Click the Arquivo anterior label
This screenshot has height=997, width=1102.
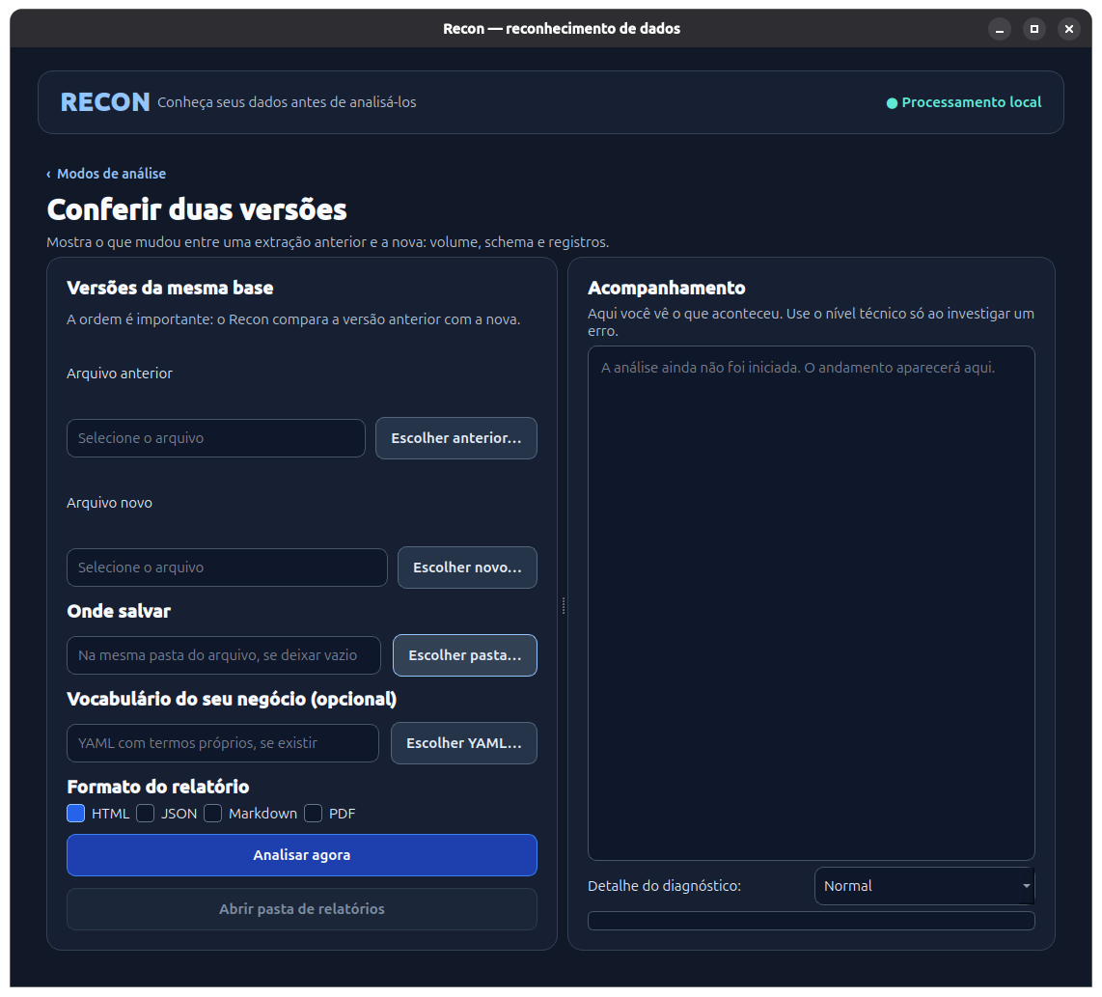click(x=120, y=374)
